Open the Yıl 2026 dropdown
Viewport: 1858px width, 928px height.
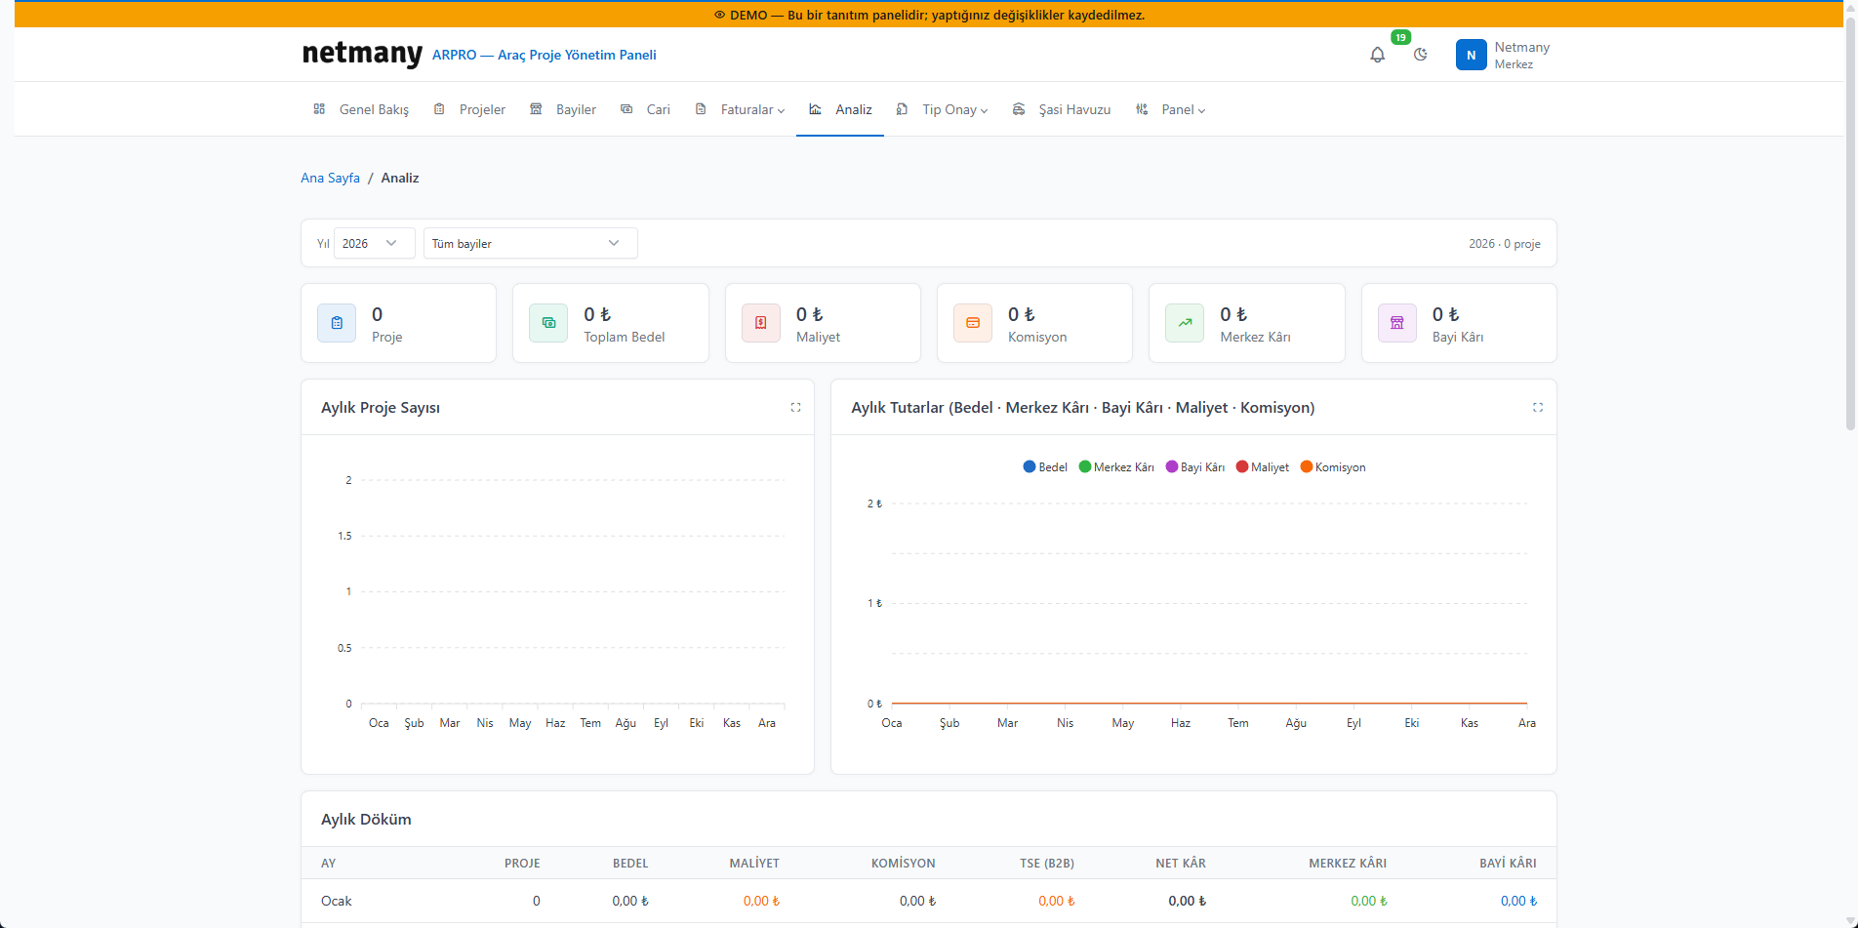(x=374, y=243)
